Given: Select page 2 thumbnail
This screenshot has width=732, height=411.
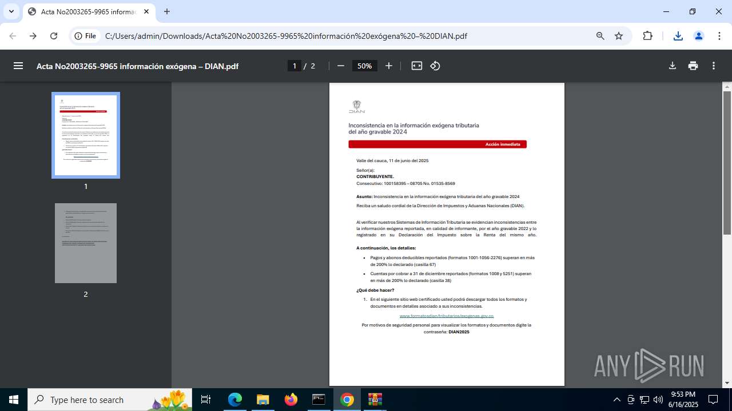Looking at the screenshot, I should pyautogui.click(x=86, y=243).
